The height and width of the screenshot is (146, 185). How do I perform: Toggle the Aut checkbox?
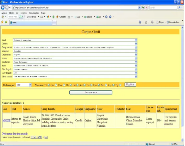[85, 85]
